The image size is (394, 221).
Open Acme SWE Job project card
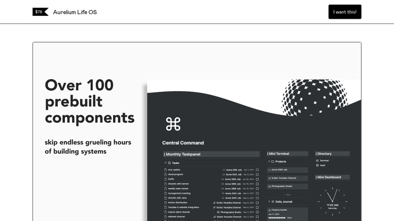tap(288, 170)
